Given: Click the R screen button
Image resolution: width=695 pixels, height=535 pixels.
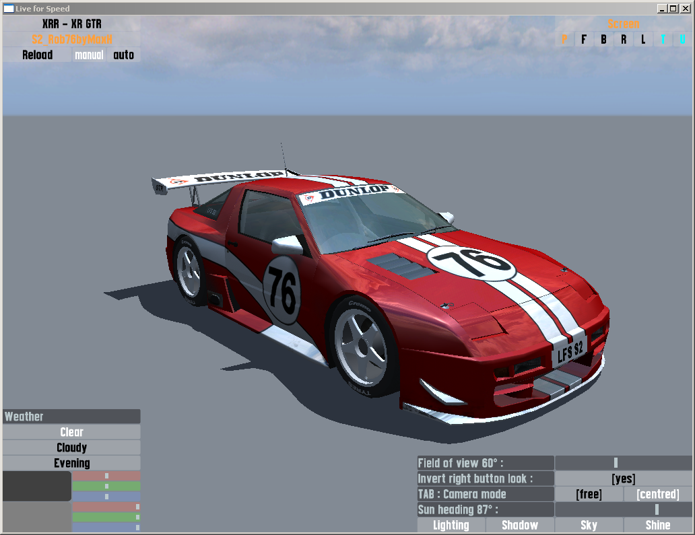Looking at the screenshot, I should pyautogui.click(x=624, y=40).
